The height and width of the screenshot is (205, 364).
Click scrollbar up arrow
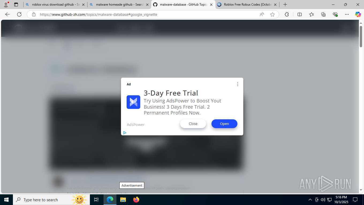pyautogui.click(x=361, y=23)
